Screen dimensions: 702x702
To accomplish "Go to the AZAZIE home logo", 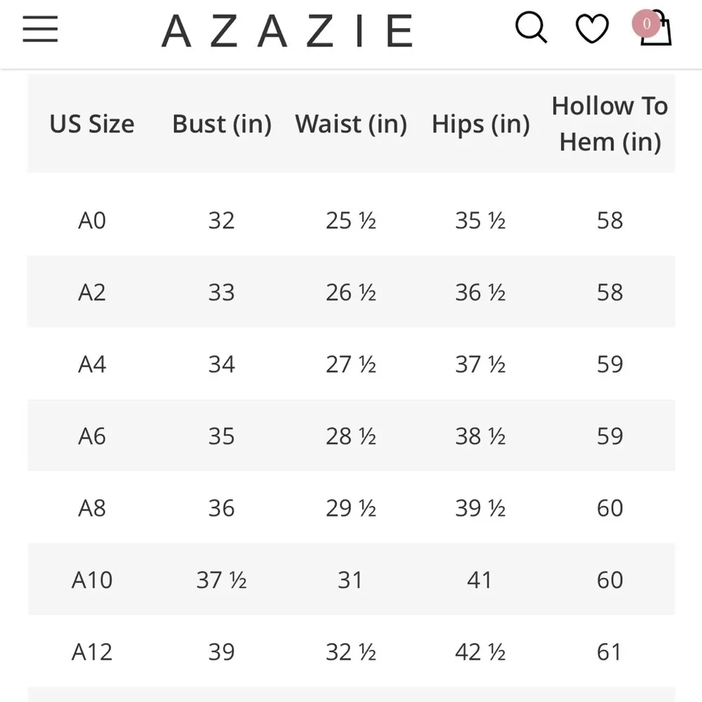I will click(x=287, y=31).
